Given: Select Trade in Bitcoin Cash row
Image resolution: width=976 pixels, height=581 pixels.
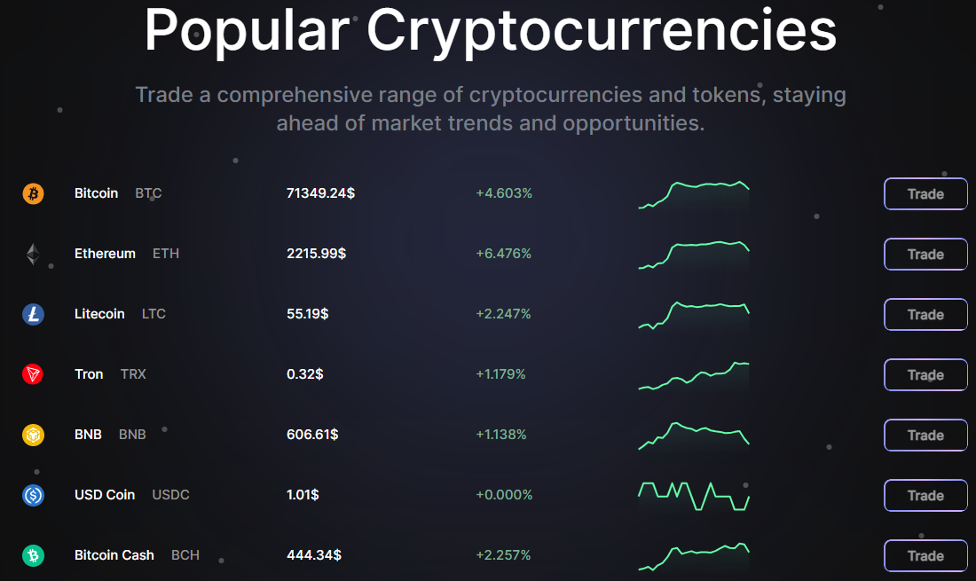Looking at the screenshot, I should (x=925, y=556).
